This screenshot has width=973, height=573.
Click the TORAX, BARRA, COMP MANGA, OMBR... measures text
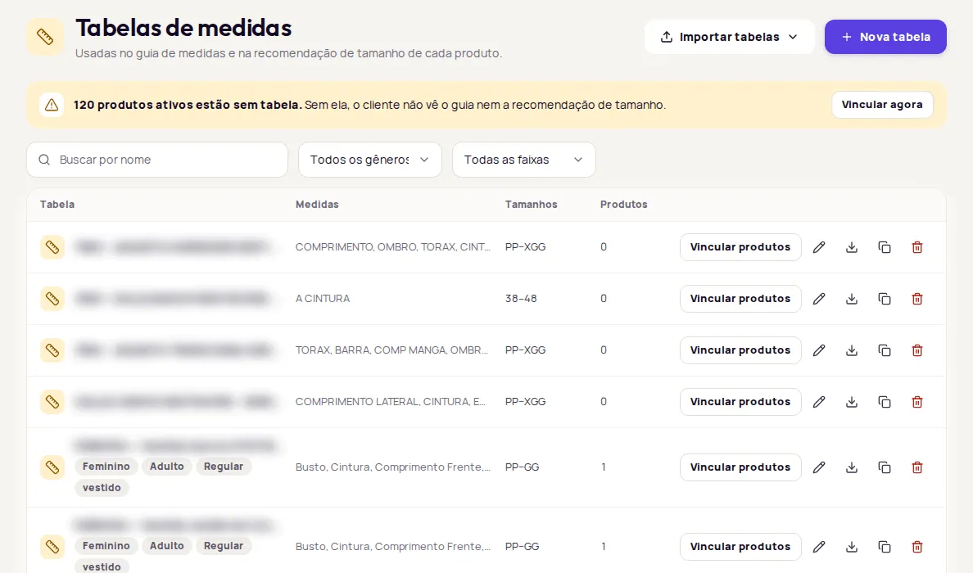pos(391,350)
